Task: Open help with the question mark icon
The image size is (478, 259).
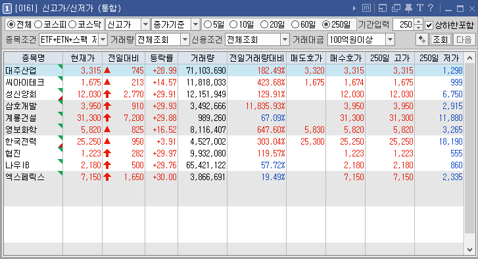Action: [x=431, y=8]
